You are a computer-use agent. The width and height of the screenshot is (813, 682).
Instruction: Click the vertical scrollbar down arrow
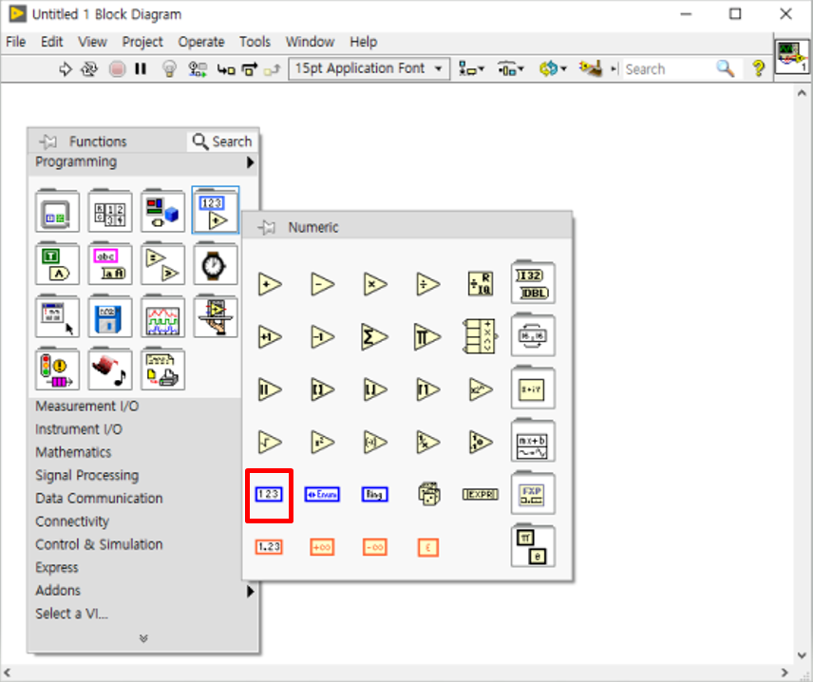pos(802,655)
